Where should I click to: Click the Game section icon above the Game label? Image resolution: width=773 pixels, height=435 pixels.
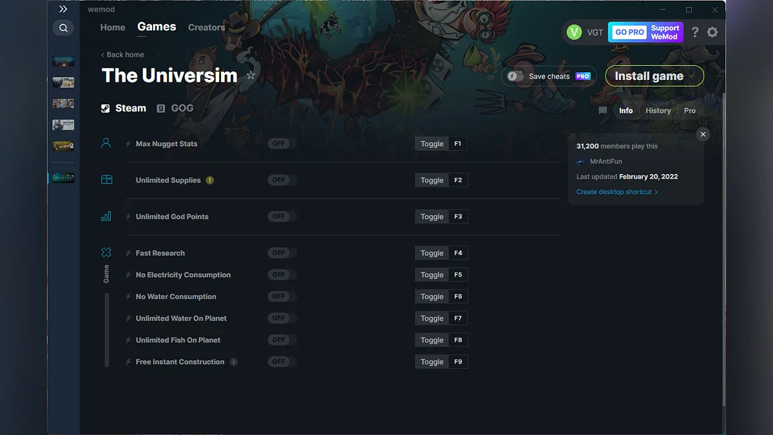point(106,253)
